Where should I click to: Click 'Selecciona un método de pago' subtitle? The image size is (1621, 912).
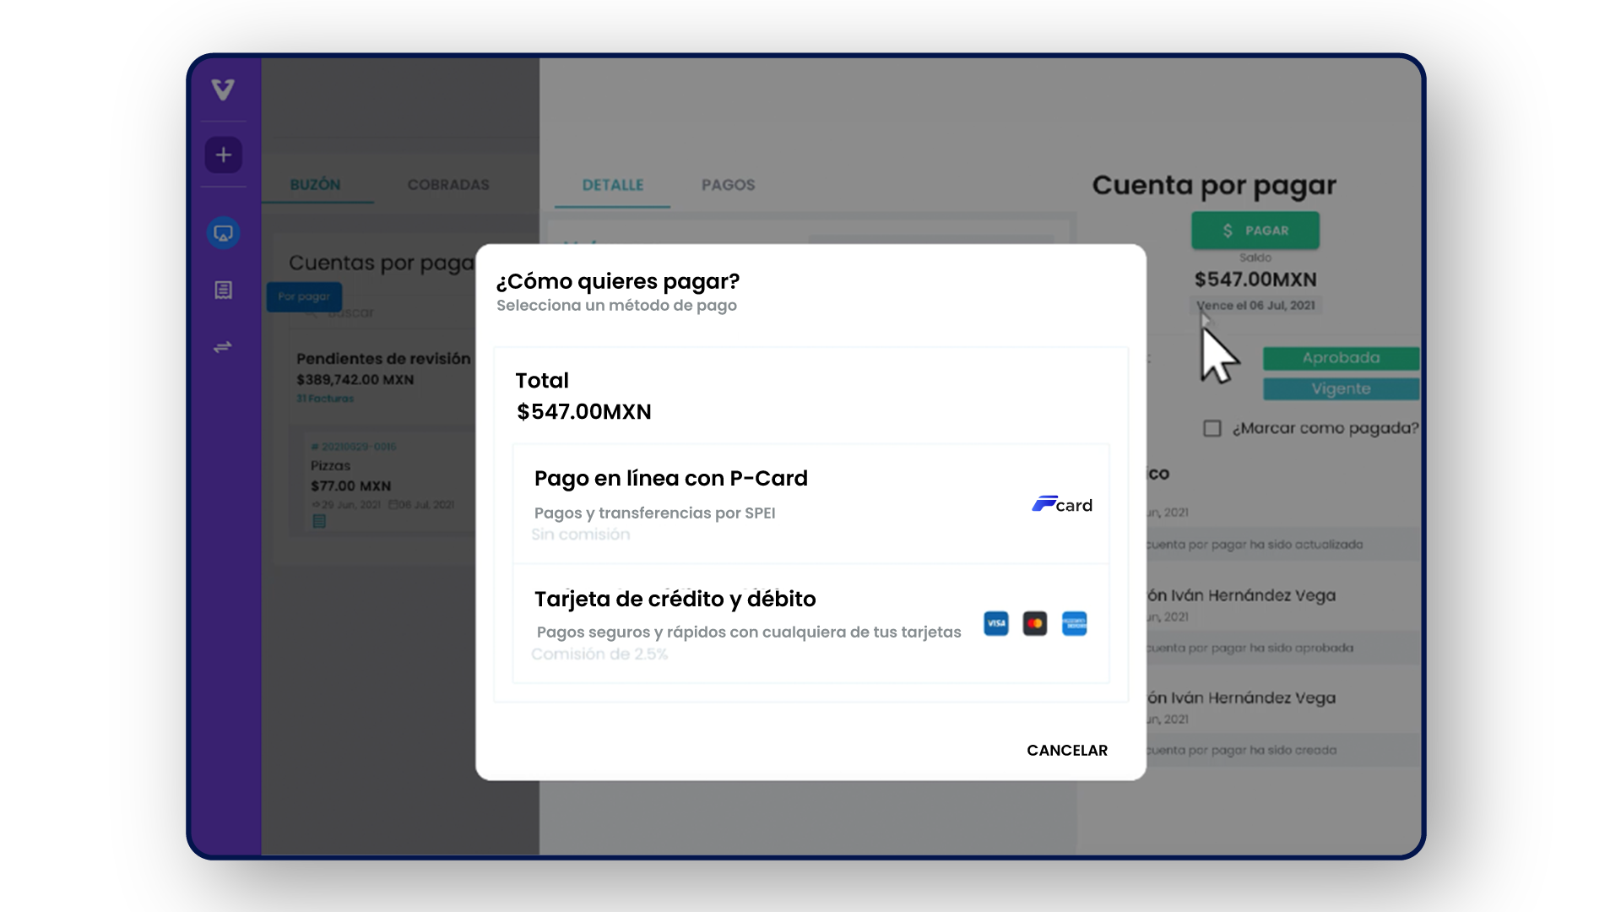pyautogui.click(x=616, y=306)
